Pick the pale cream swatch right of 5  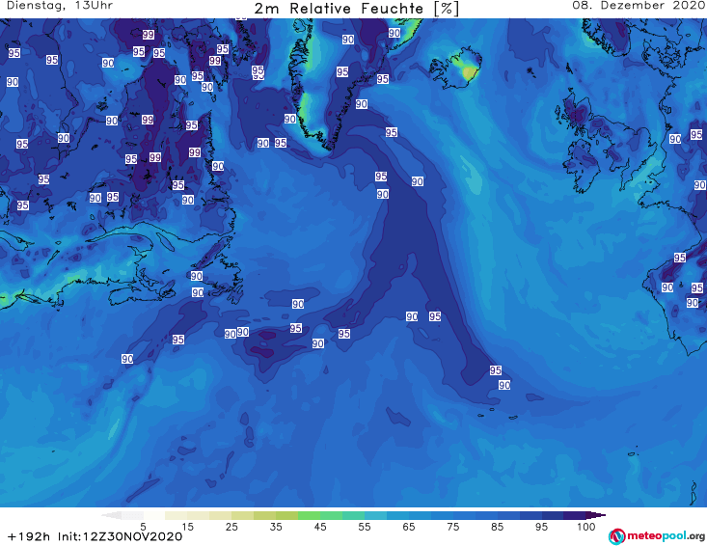pyautogui.click(x=154, y=515)
